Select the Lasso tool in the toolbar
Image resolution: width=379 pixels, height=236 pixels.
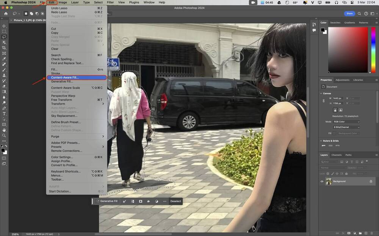point(4,37)
